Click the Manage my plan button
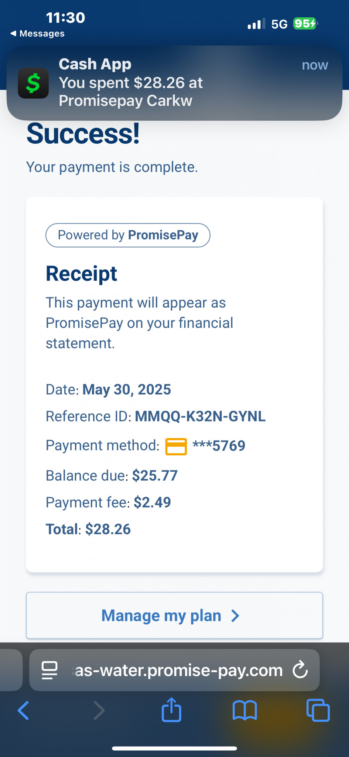Image resolution: width=349 pixels, height=757 pixels. click(174, 615)
